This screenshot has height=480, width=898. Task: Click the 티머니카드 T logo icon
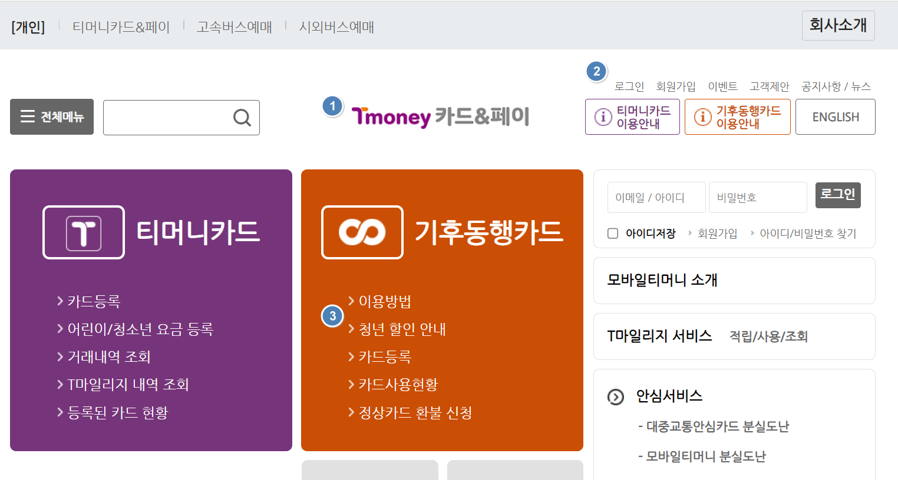coord(84,232)
